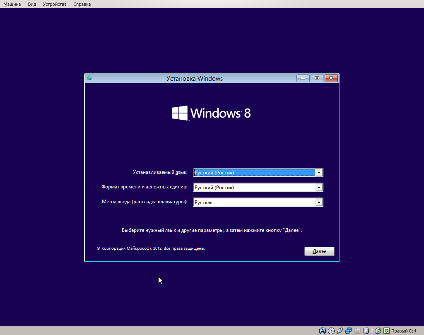Open the Устройства menu
The height and width of the screenshot is (335, 424).
[x=54, y=4]
